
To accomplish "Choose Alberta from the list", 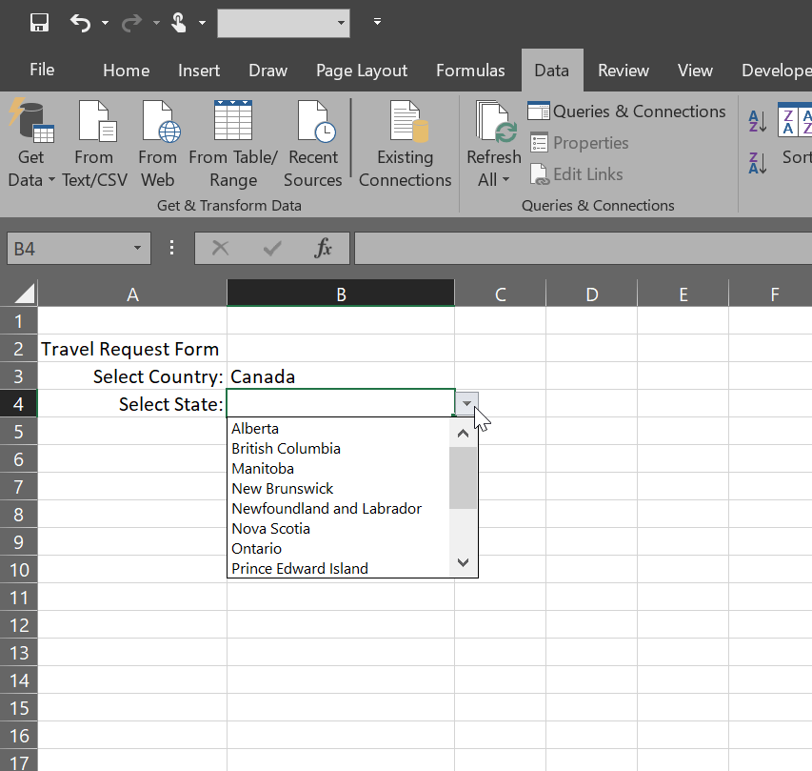I will [x=338, y=429].
